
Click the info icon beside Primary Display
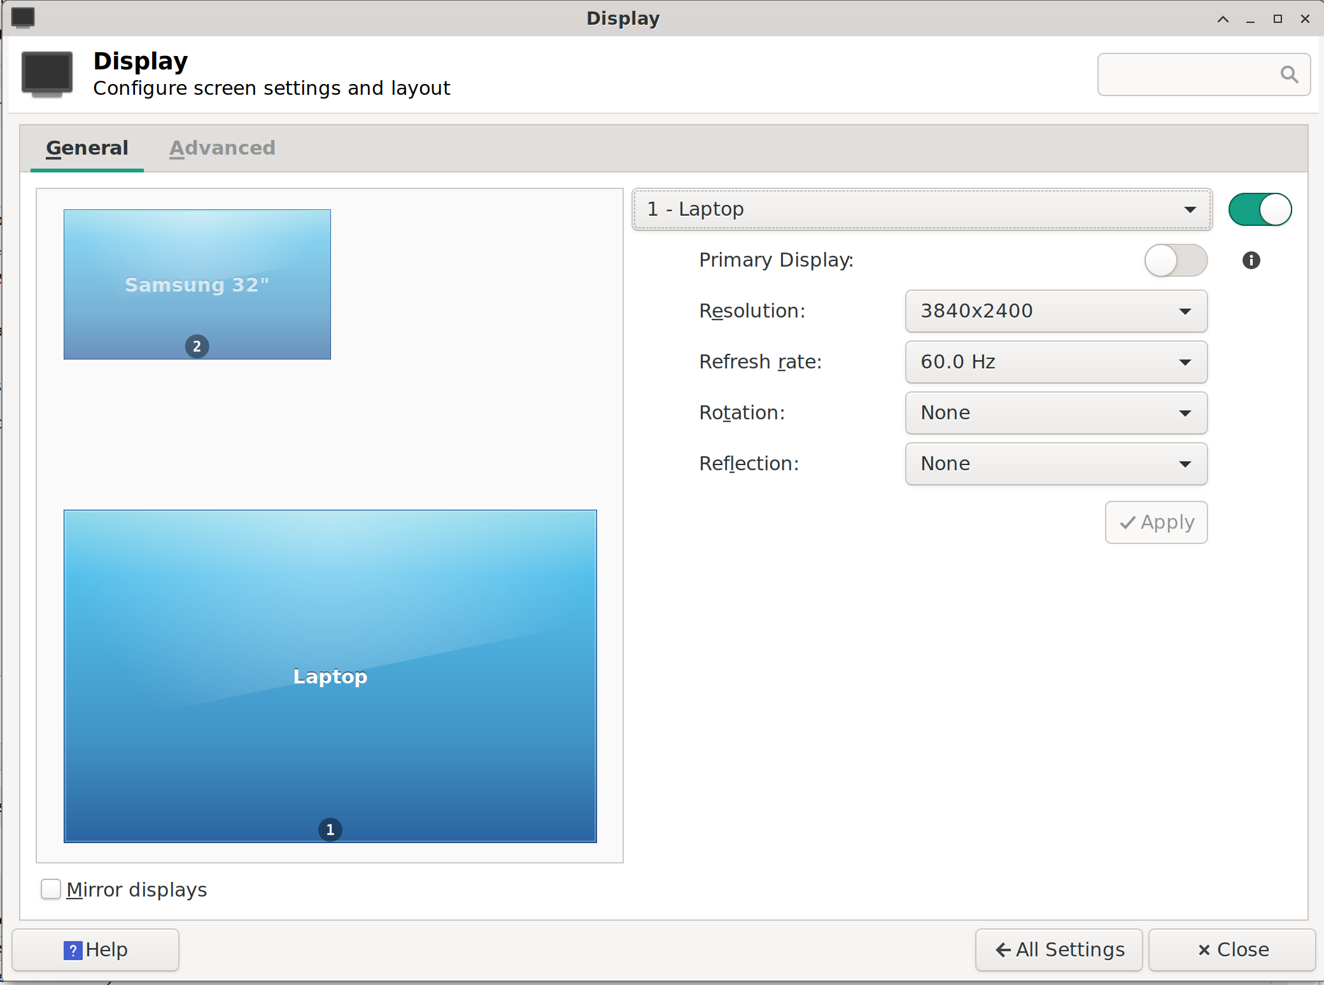click(1251, 260)
